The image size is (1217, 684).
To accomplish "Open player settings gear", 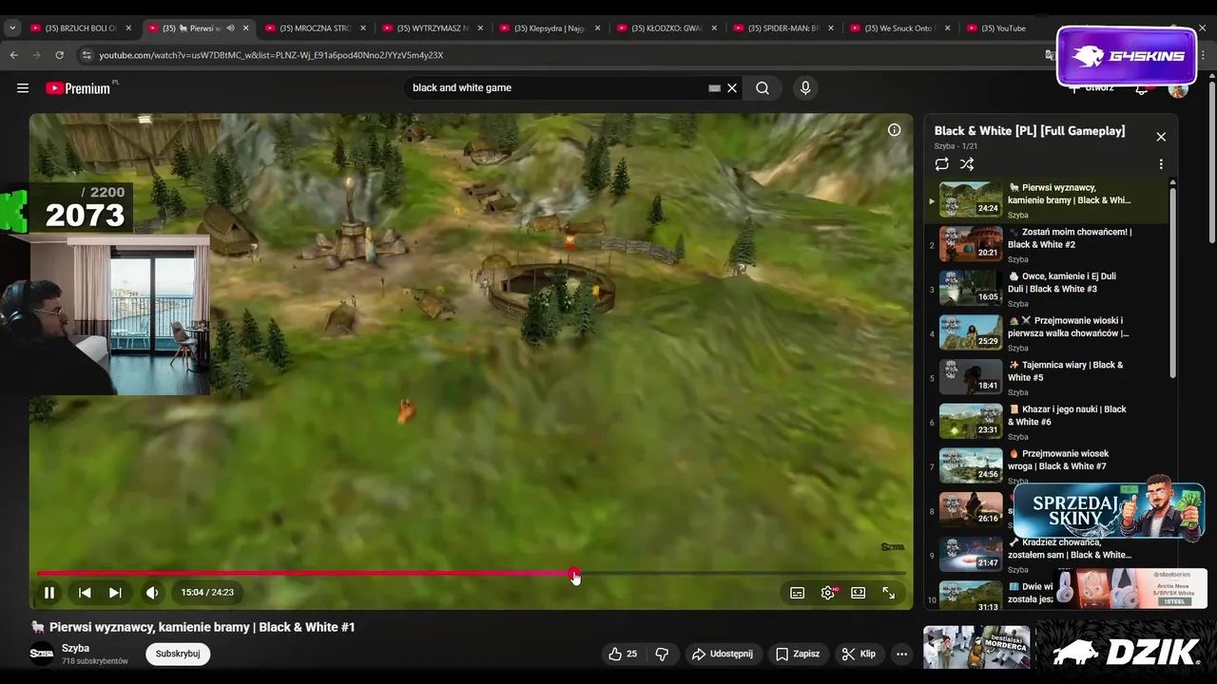I will click(x=828, y=593).
